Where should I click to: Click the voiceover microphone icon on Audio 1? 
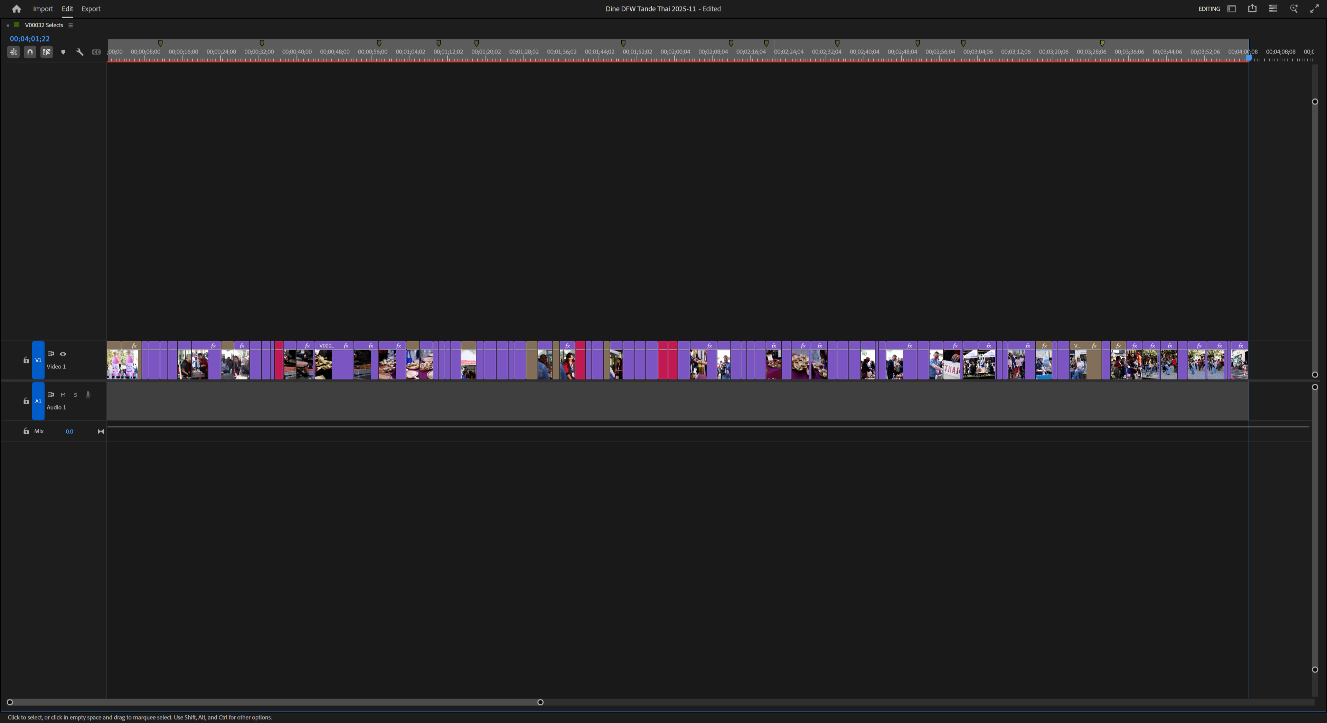[x=88, y=395]
